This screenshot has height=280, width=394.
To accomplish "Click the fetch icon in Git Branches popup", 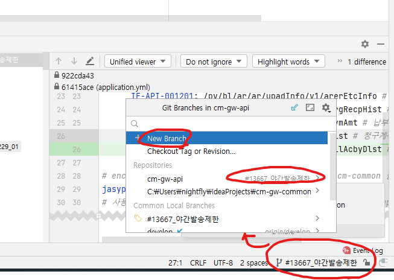I will pyautogui.click(x=294, y=108).
